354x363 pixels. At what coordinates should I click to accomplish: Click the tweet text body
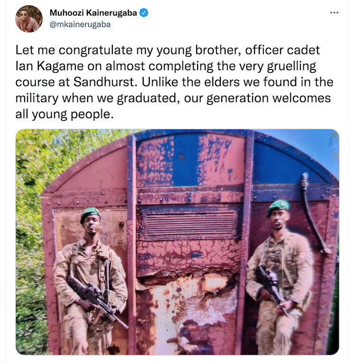point(174,82)
